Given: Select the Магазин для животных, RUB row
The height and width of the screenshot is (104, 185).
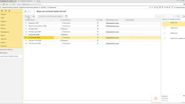Looking at the screenshot, I should click(x=92, y=26).
